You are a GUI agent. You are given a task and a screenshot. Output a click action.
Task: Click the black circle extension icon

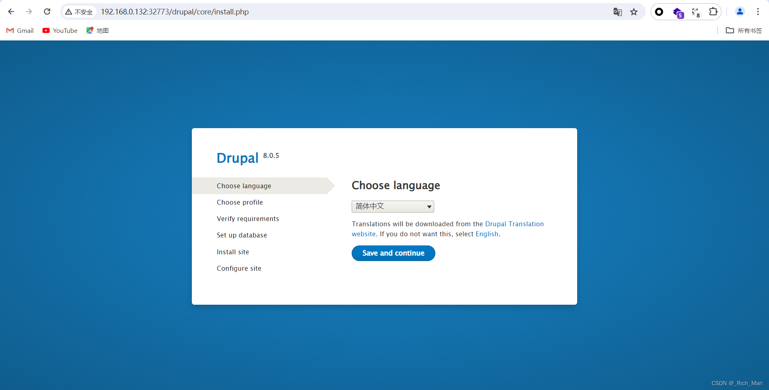click(x=659, y=12)
